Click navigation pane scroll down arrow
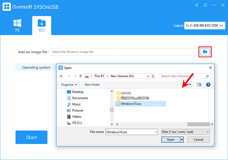The width and height of the screenshot is (228, 160). click(x=112, y=124)
